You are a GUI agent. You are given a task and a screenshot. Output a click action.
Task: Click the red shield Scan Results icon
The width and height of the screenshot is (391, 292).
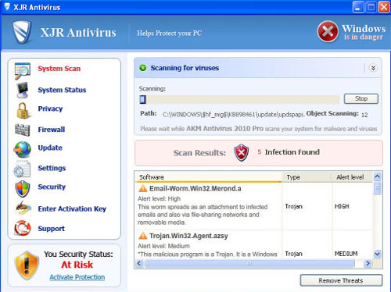[x=242, y=152]
